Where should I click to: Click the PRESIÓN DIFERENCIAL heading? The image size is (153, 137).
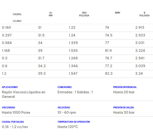point(125,87)
